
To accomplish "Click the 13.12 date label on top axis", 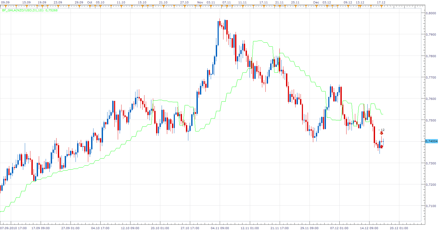I will [x=360, y=2].
